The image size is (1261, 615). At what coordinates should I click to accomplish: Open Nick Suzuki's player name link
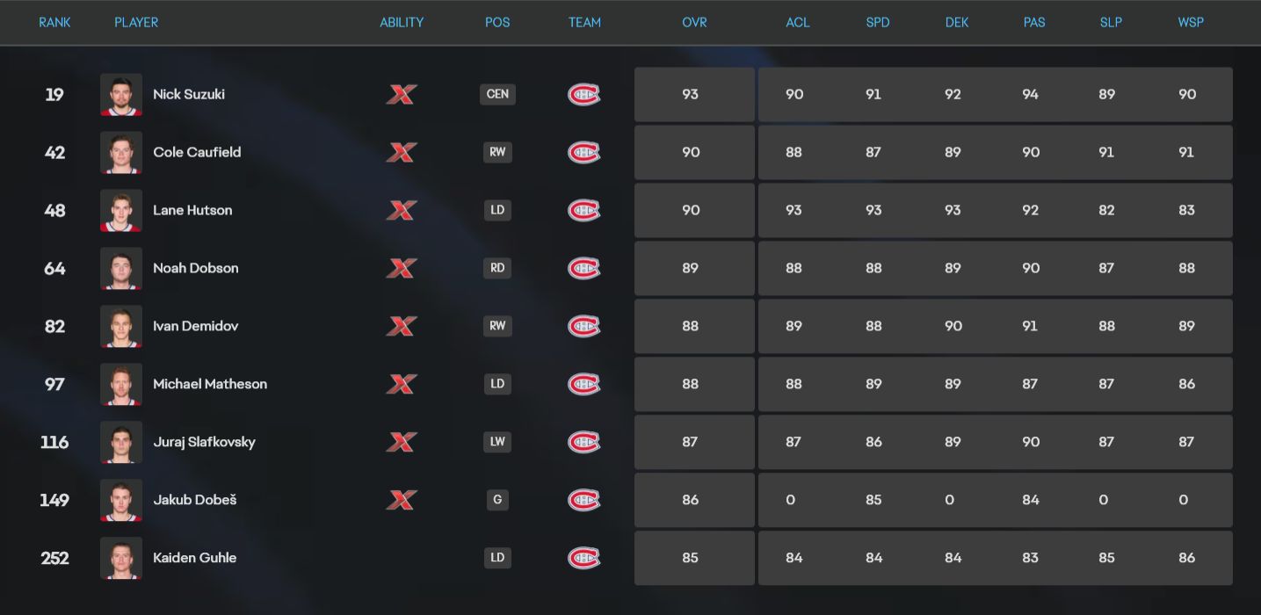189,94
